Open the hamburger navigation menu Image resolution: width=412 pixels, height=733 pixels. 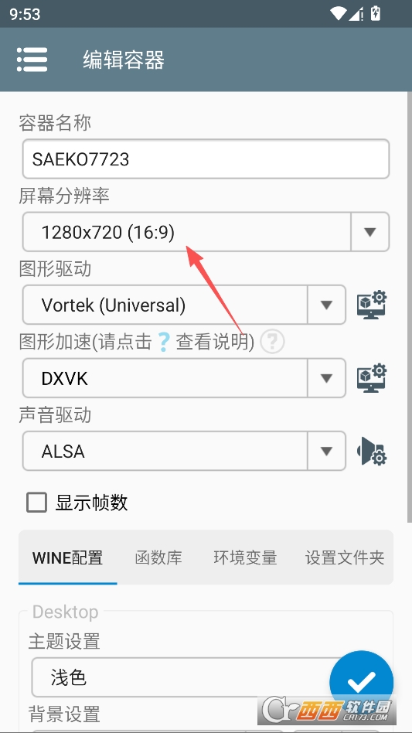(32, 60)
